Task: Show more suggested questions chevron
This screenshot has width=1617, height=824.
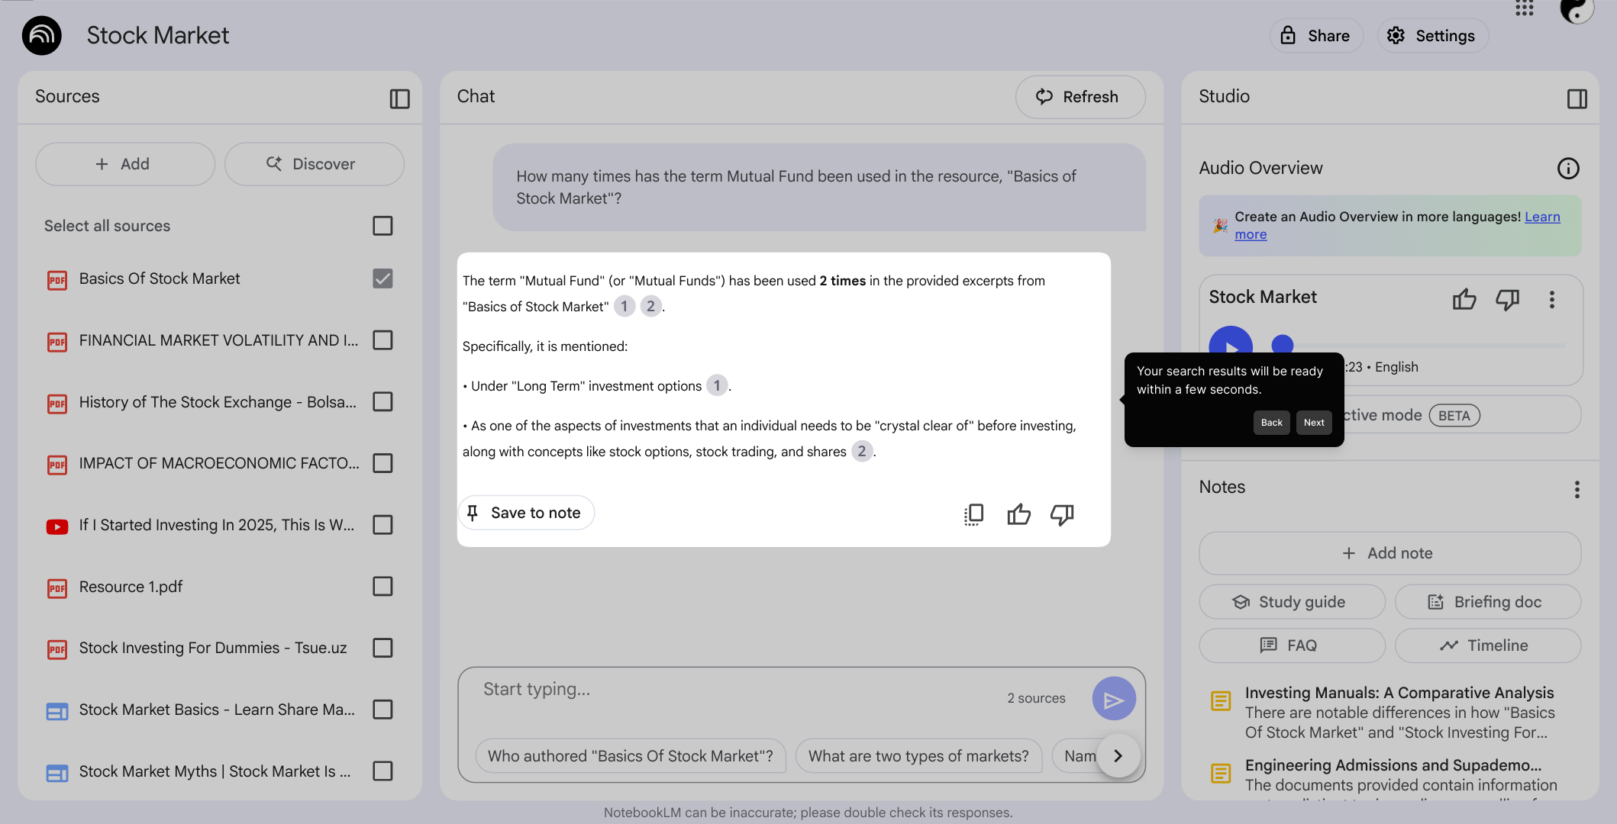Action: coord(1118,756)
